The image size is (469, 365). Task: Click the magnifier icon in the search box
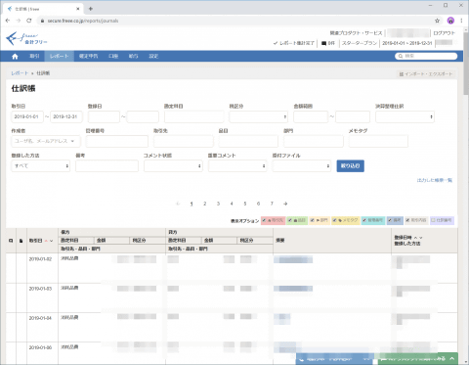coord(401,56)
